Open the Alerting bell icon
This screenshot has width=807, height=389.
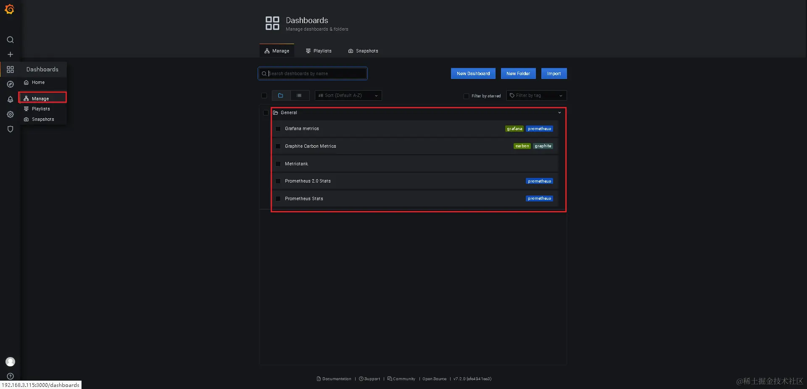click(11, 99)
